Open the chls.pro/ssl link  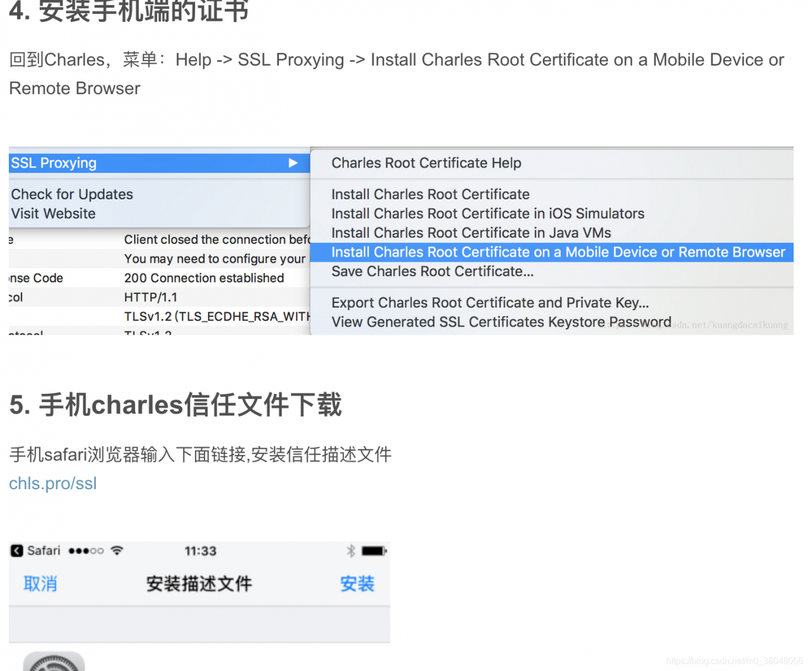(x=53, y=484)
